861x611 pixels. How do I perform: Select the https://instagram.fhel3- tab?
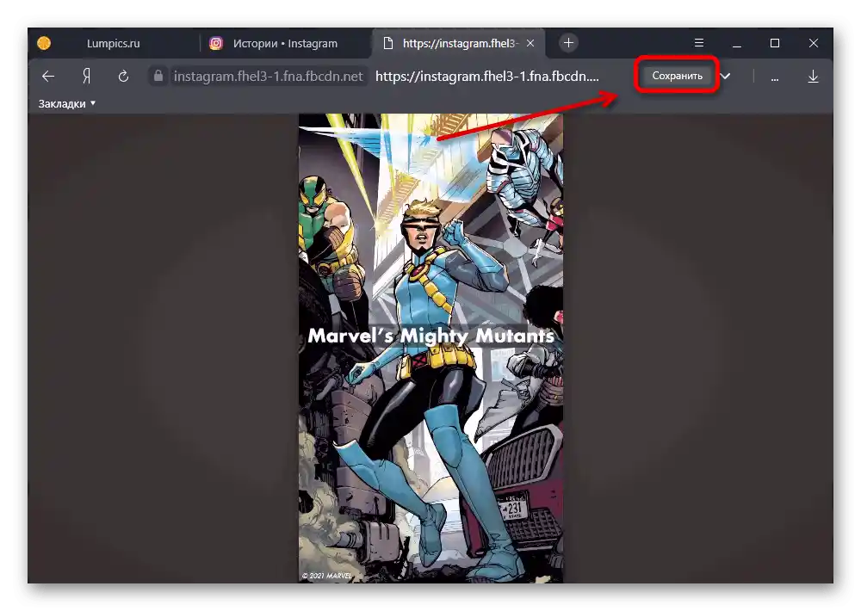pos(459,43)
